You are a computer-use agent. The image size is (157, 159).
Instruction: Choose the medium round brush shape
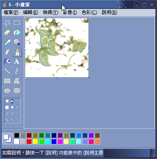click(12, 101)
